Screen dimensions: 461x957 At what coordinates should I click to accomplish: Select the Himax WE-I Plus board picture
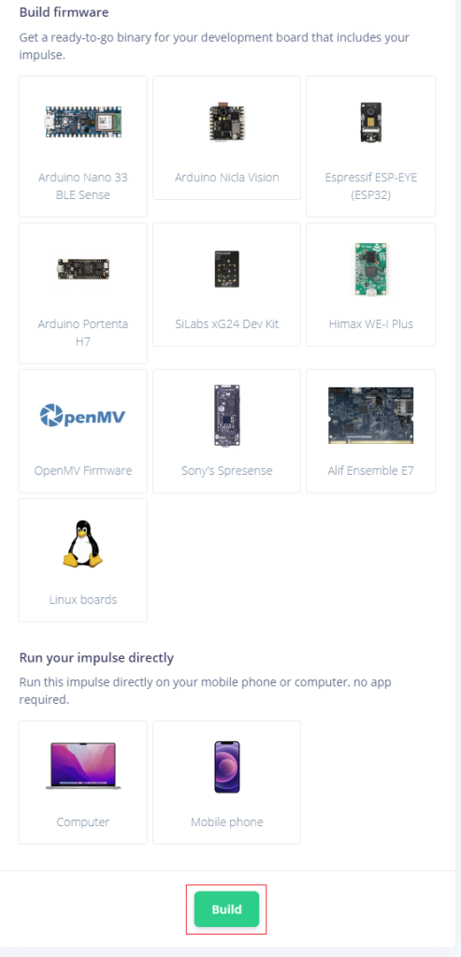(x=370, y=268)
